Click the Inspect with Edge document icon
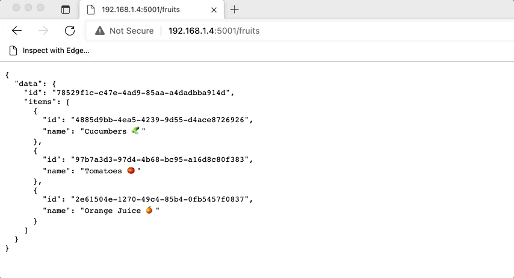Viewport: 514px width, 278px height. 13,51
